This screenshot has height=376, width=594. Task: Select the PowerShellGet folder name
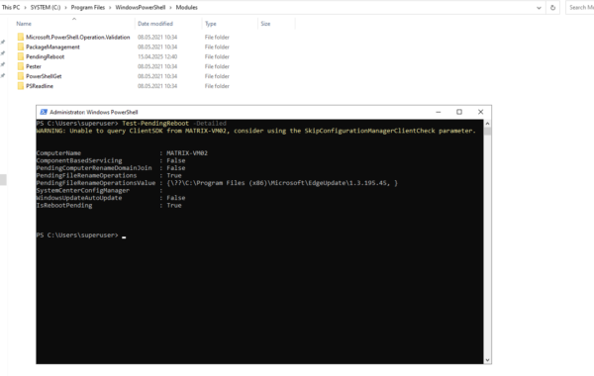click(x=44, y=76)
